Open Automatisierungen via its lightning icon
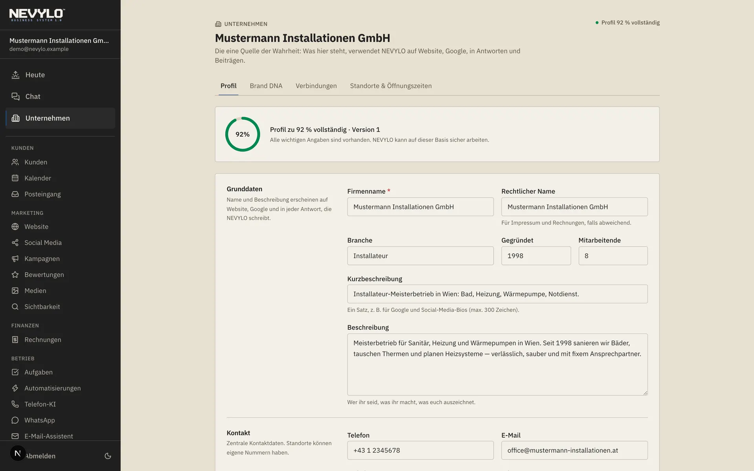754x471 pixels. coord(15,388)
